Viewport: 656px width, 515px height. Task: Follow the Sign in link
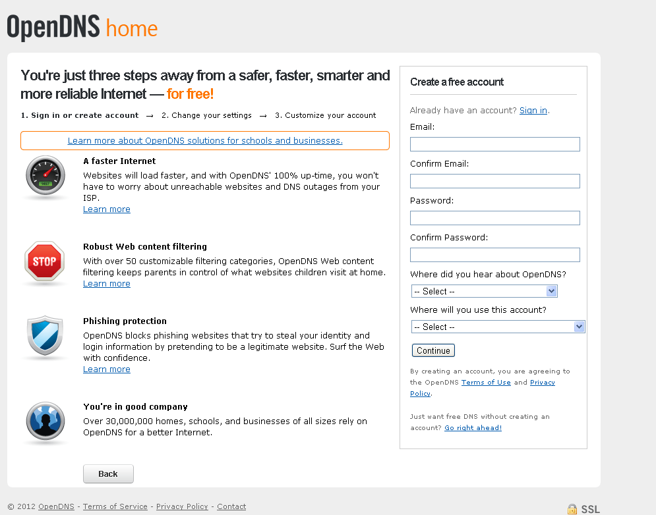coord(533,111)
